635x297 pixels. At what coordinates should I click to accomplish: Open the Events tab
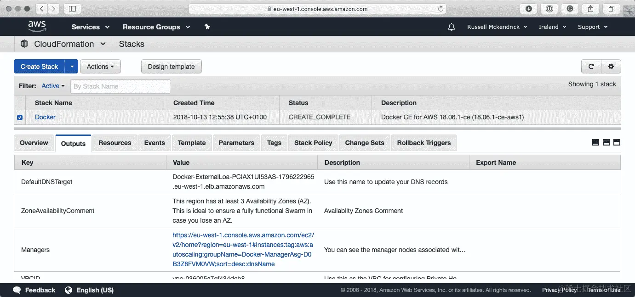click(154, 143)
